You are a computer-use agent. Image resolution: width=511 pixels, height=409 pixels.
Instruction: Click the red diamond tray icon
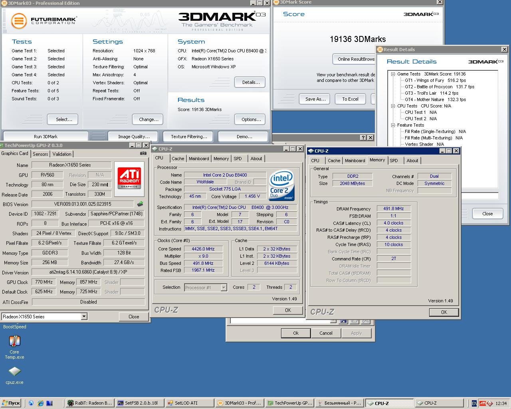tap(489, 403)
